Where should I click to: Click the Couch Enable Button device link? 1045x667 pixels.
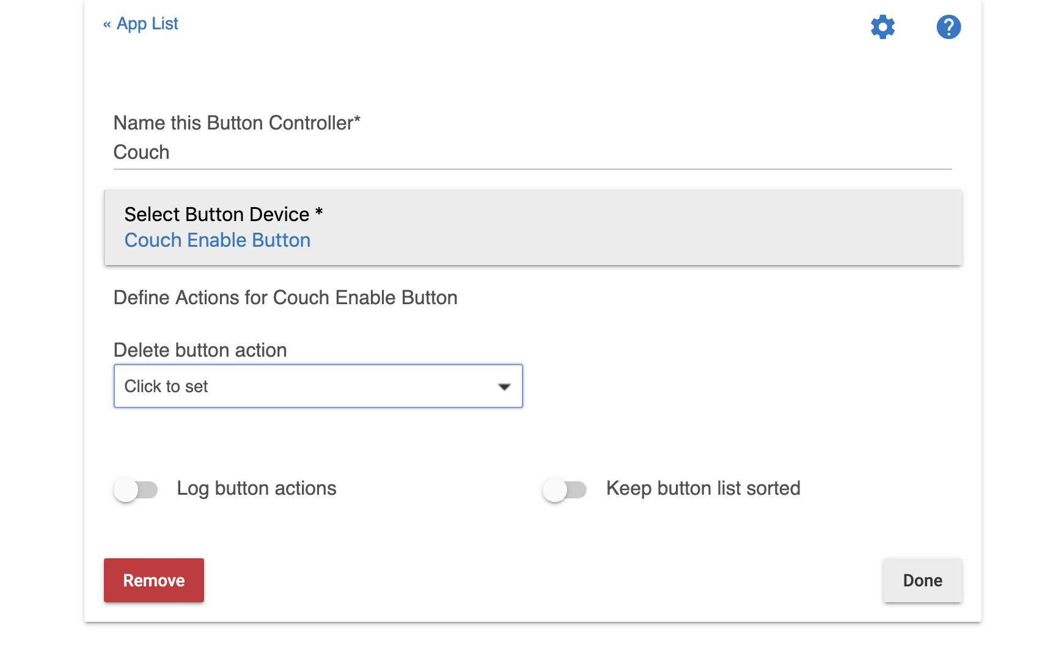pos(218,240)
